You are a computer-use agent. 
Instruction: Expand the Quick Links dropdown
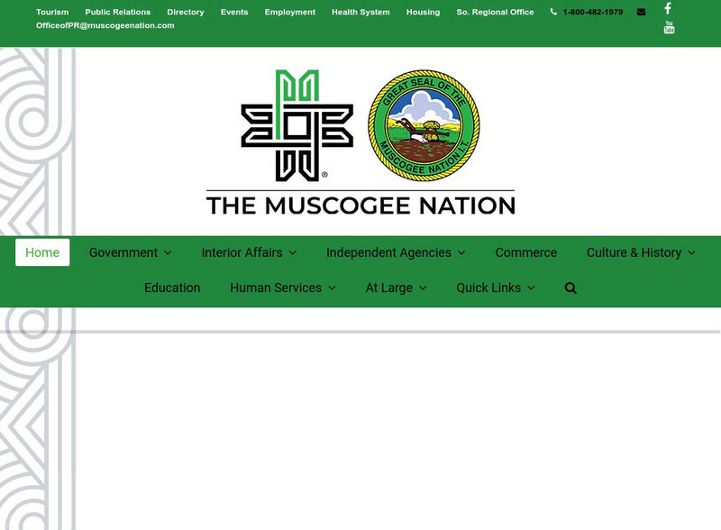pos(495,288)
